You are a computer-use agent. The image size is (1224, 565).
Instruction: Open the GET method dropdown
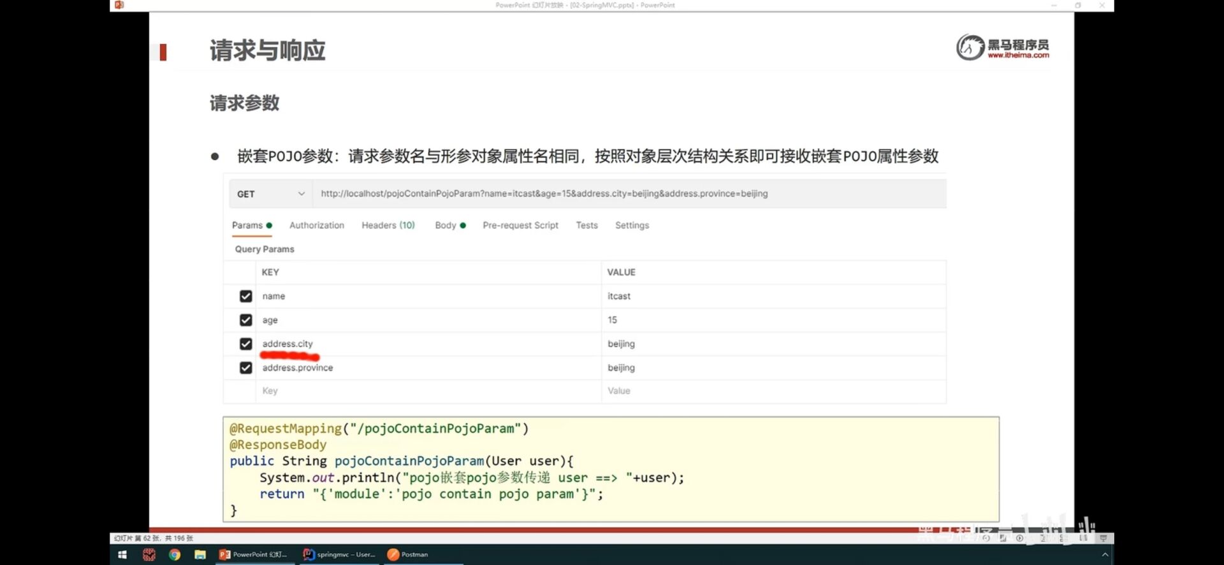tap(271, 194)
